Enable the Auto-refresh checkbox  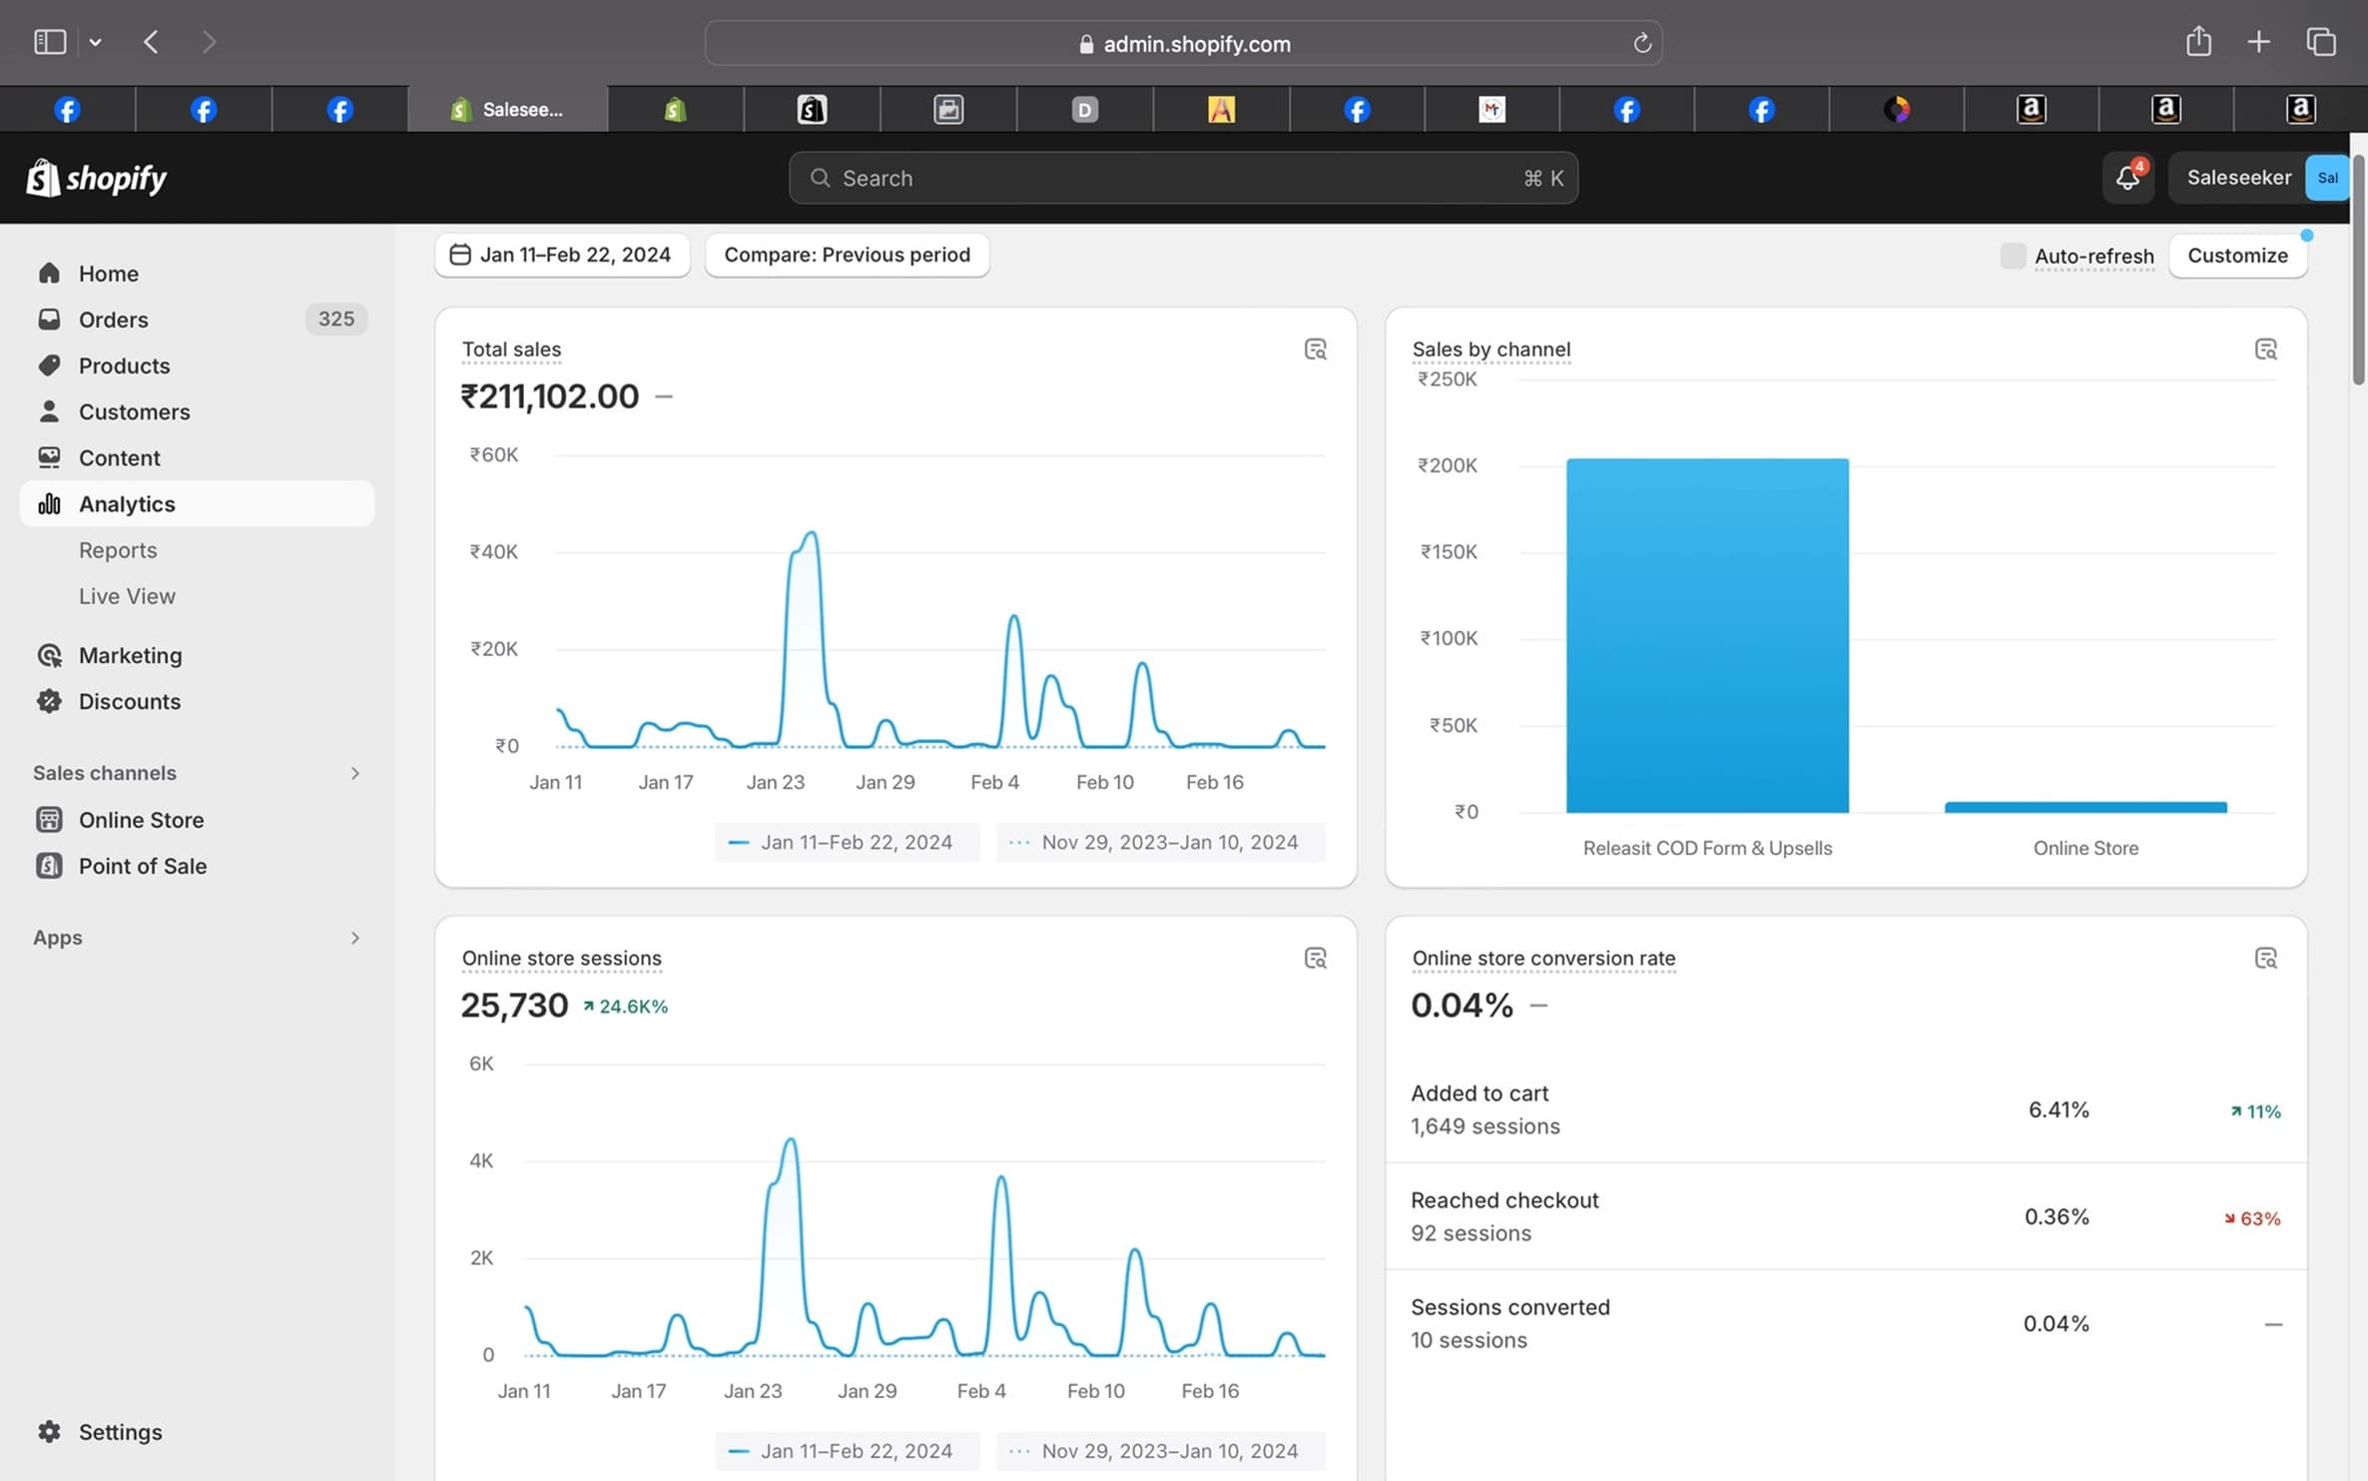pyautogui.click(x=2013, y=256)
